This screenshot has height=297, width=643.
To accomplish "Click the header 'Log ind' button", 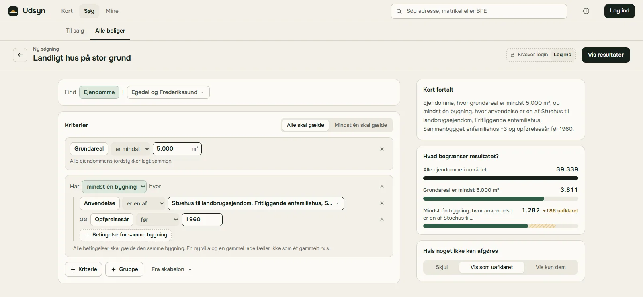I will click(620, 11).
